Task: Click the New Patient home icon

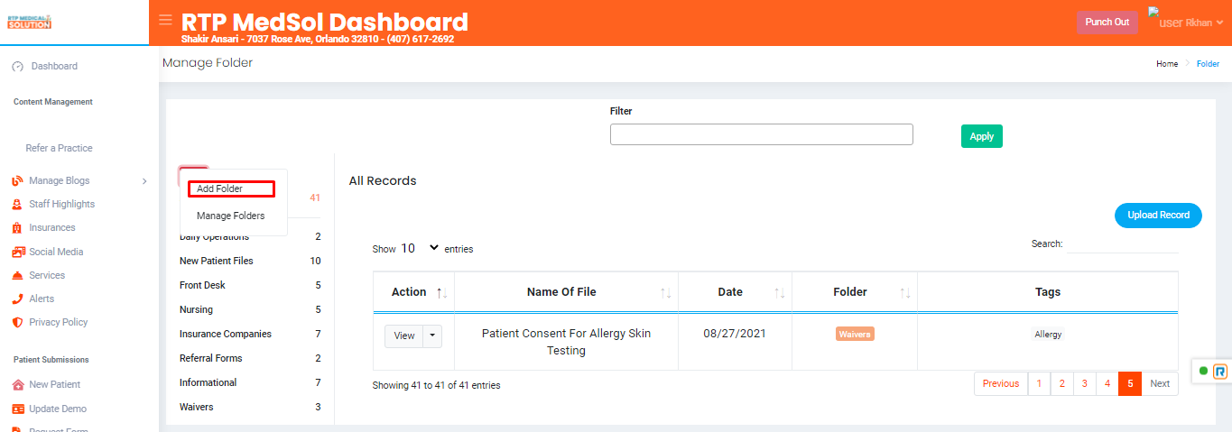Action: pos(18,384)
